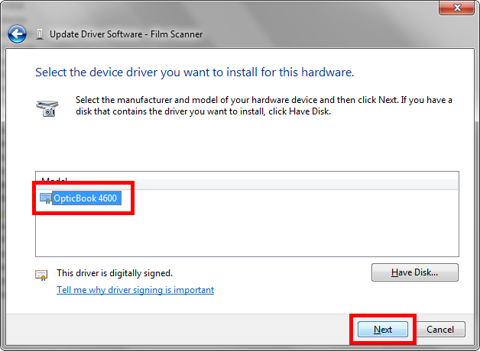The width and height of the screenshot is (480, 351).
Task: Click the 'Update Driver Software - Film Scanner' title
Action: [126, 34]
